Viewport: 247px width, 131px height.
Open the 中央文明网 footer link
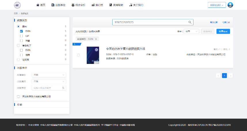34,125
